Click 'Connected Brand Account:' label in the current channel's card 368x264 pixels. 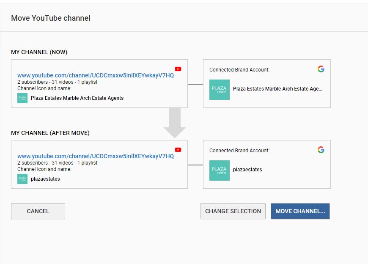[239, 70]
